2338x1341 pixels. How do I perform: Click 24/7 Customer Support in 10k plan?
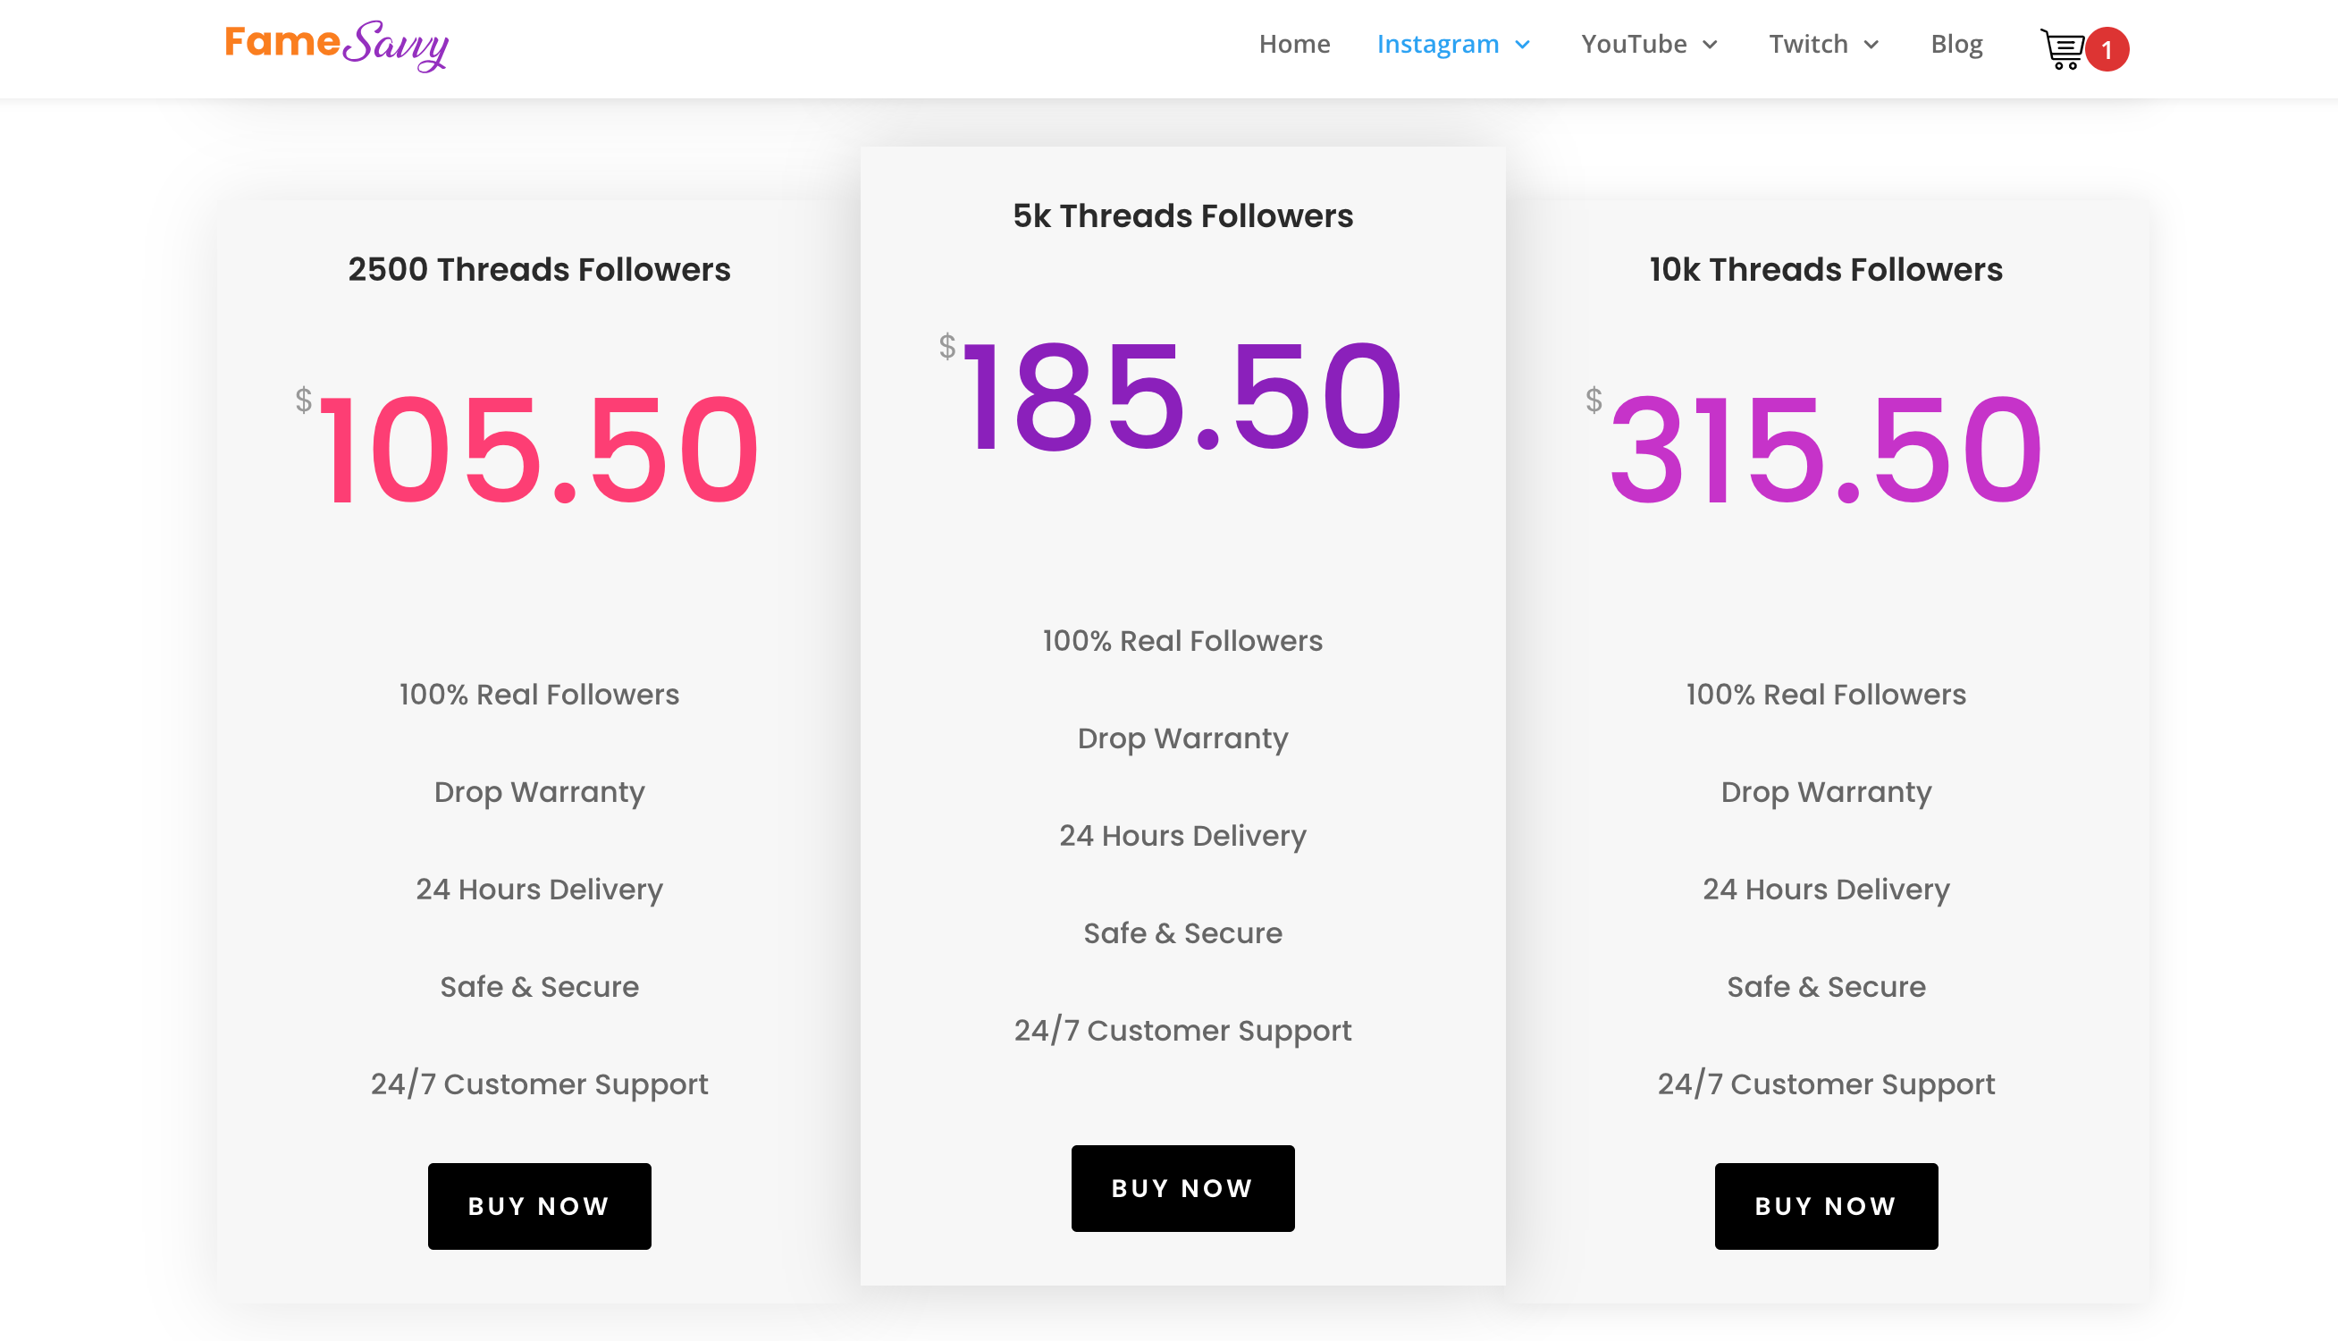[x=1826, y=1084]
